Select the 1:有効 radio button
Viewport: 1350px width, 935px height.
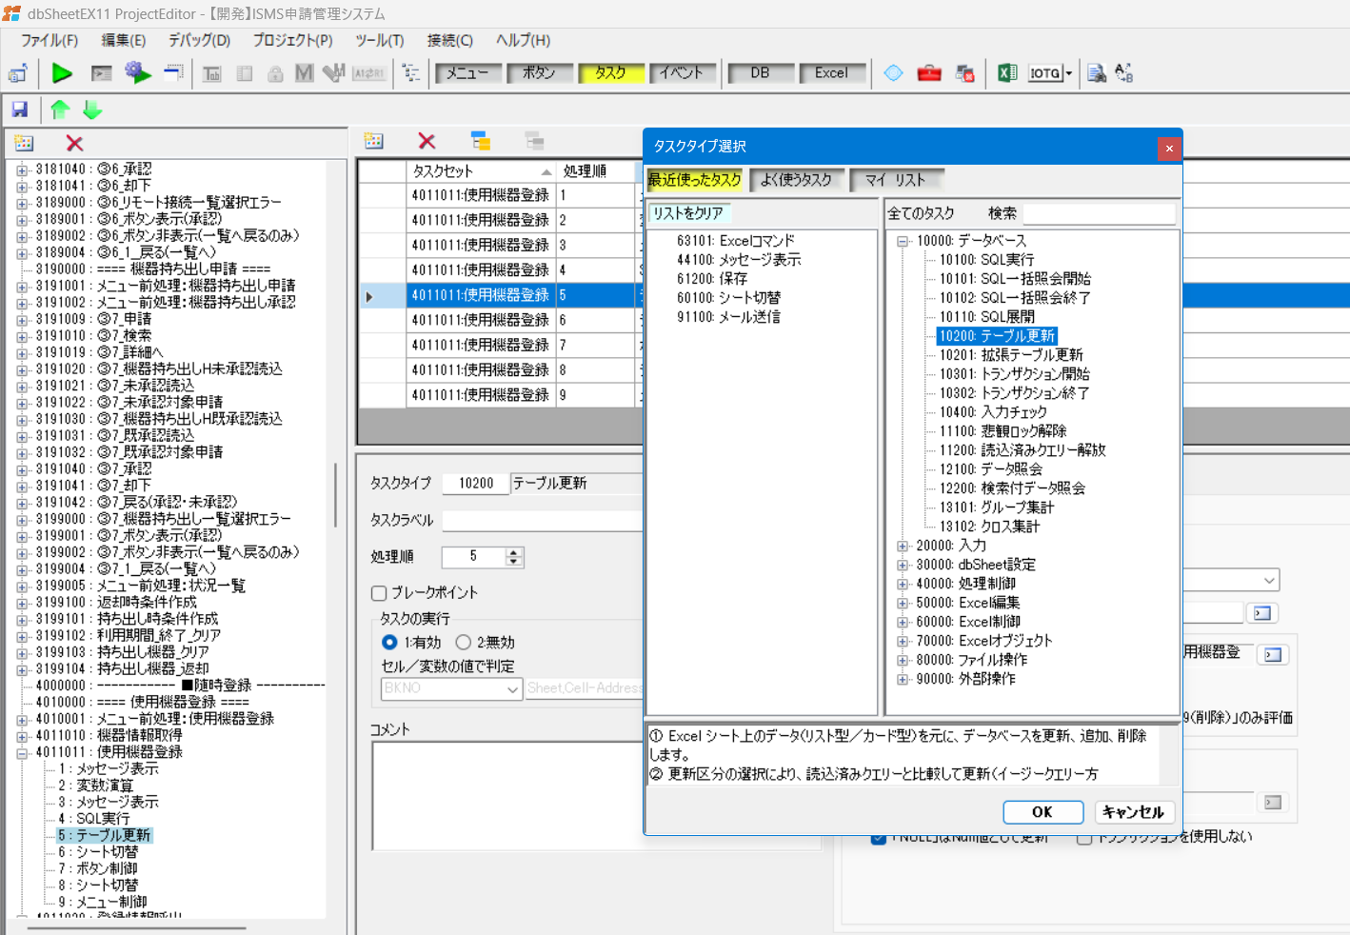point(389,643)
